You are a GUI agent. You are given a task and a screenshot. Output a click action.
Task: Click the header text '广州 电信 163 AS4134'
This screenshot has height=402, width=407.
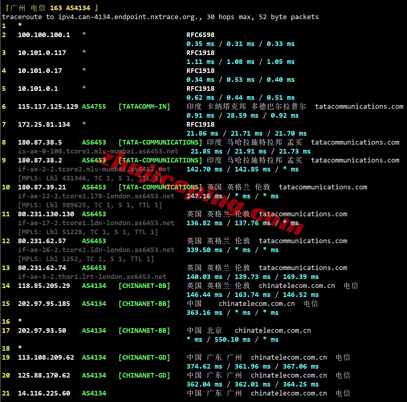(x=50, y=8)
